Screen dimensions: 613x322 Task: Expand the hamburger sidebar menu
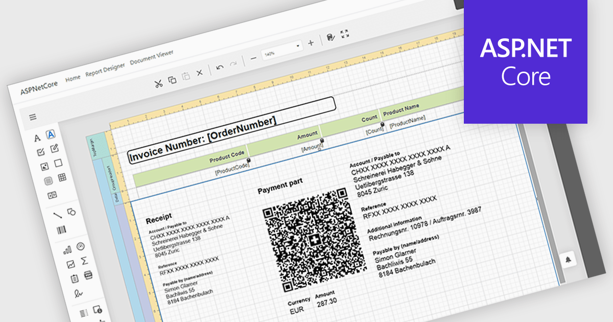(x=33, y=117)
